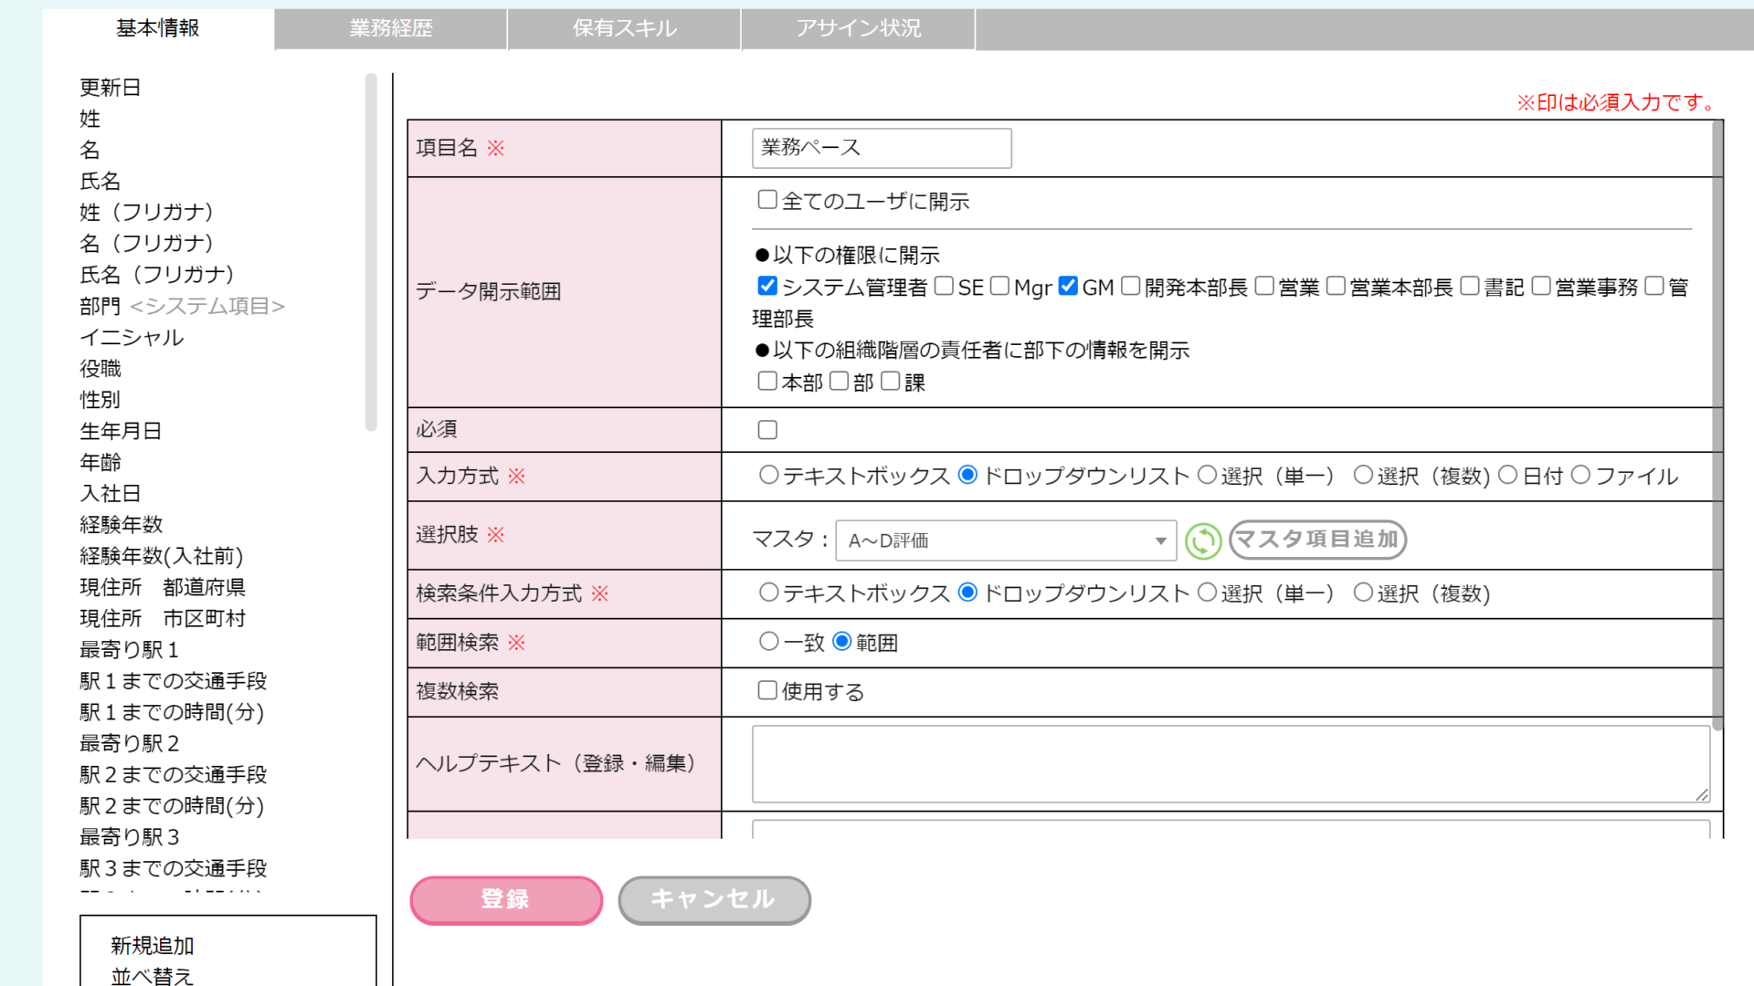Click the green refresh master icon

(x=1202, y=540)
